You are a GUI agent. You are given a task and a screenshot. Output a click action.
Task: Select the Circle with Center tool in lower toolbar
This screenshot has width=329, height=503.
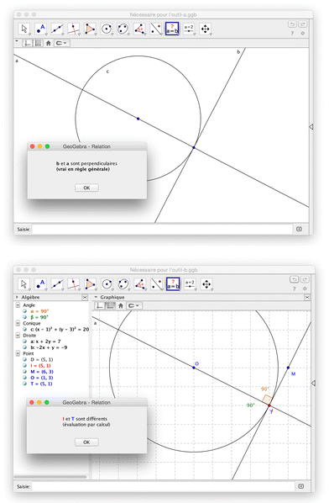pos(107,284)
